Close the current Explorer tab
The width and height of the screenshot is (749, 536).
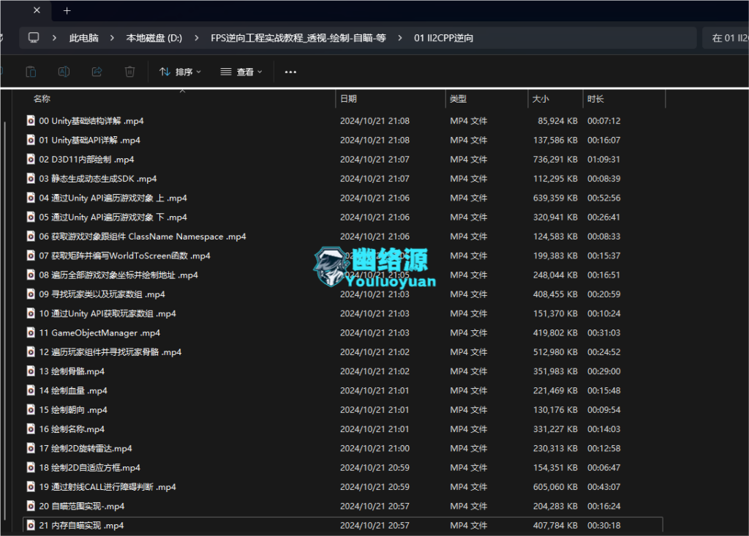tap(37, 10)
